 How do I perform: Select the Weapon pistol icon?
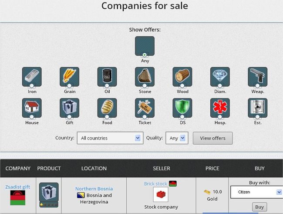(258, 77)
